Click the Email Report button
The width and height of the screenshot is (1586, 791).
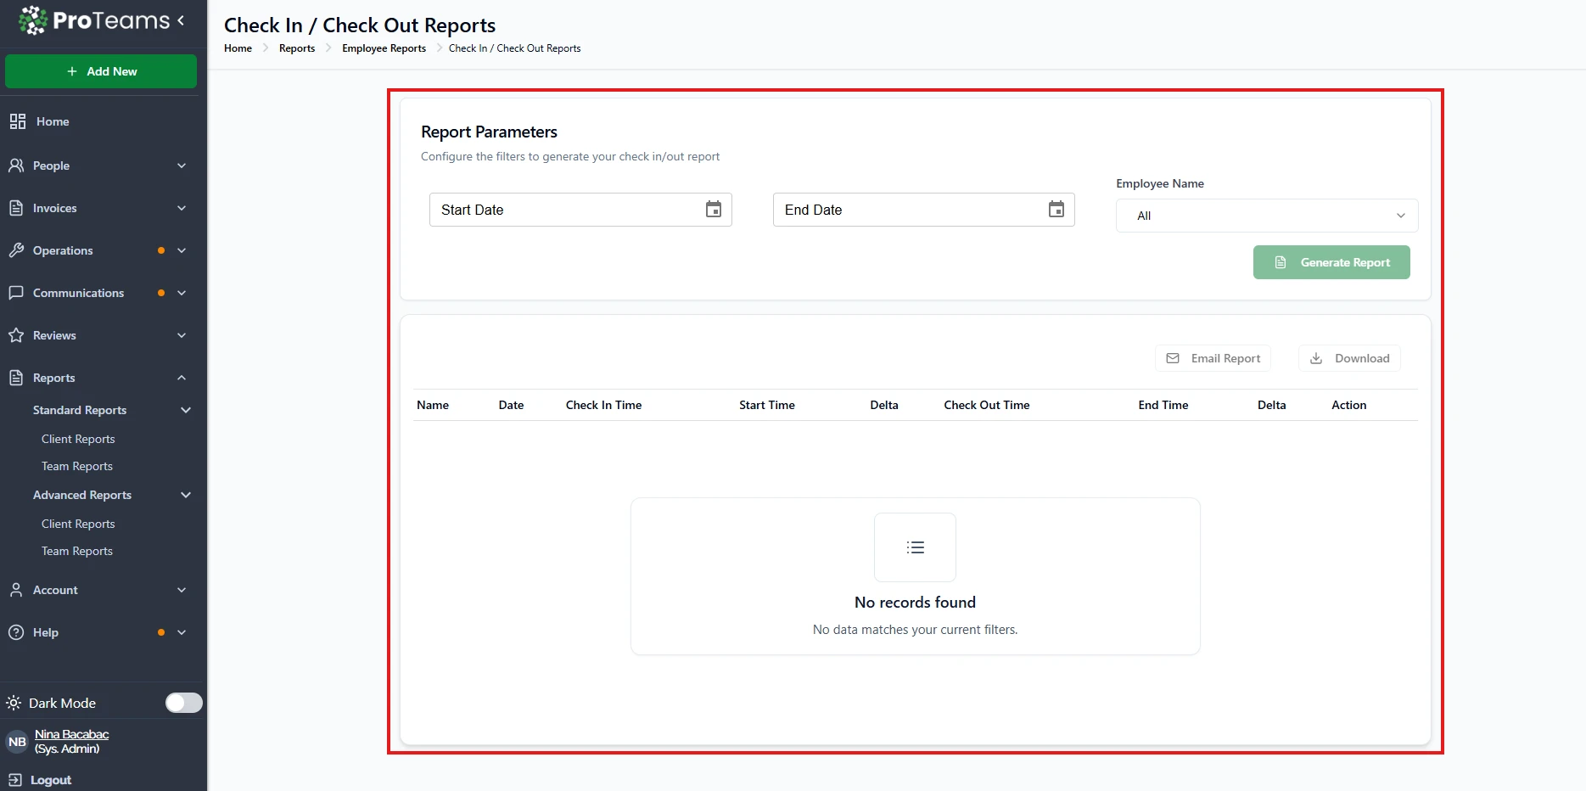(x=1213, y=358)
